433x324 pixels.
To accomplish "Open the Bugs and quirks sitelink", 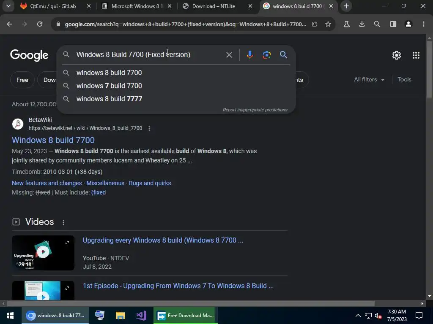I will pyautogui.click(x=150, y=183).
